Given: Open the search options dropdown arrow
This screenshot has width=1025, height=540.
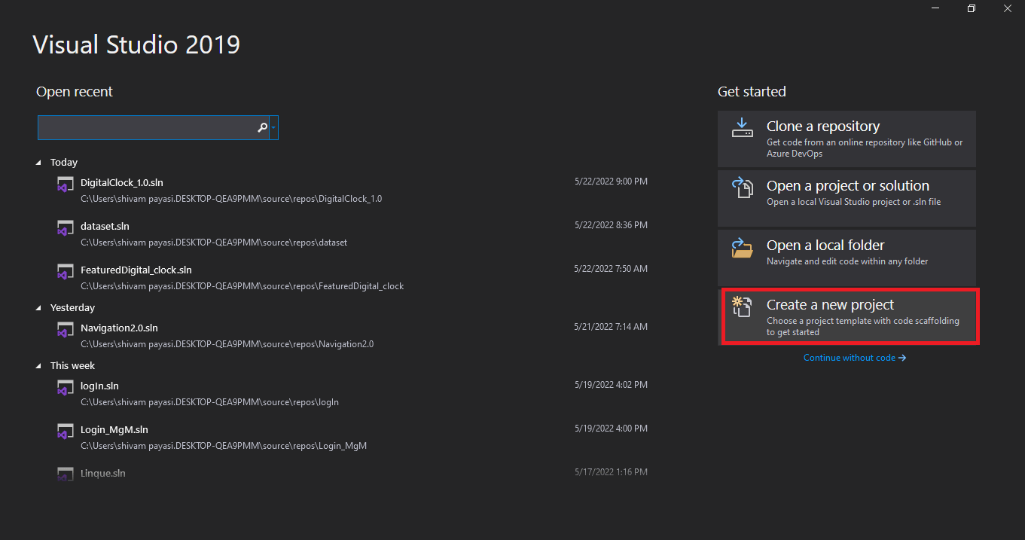Looking at the screenshot, I should click(x=273, y=128).
